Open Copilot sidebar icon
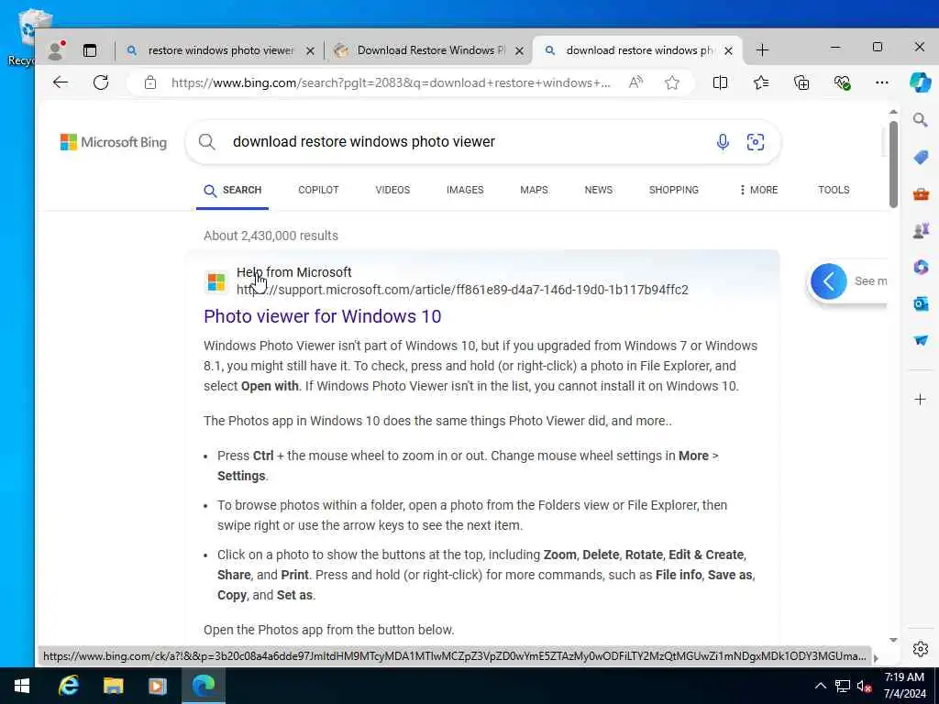The height and width of the screenshot is (704, 939). pos(920,82)
